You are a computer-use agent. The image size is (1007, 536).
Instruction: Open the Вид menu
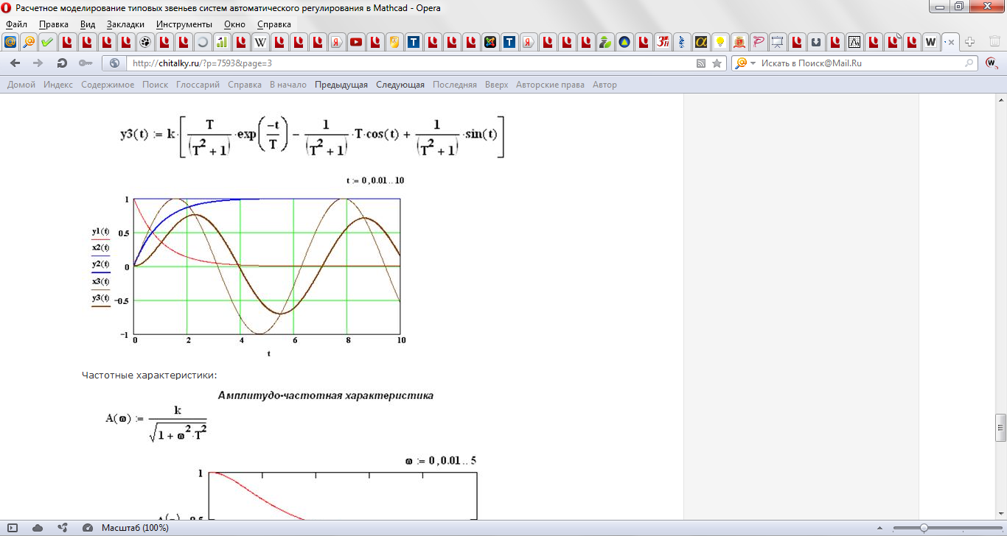click(88, 24)
